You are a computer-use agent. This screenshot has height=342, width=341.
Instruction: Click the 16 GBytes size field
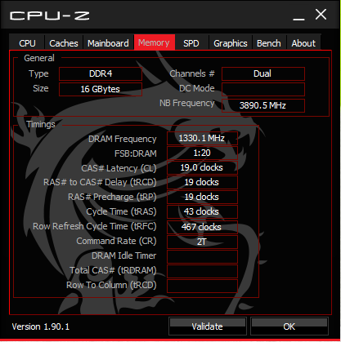click(x=101, y=89)
